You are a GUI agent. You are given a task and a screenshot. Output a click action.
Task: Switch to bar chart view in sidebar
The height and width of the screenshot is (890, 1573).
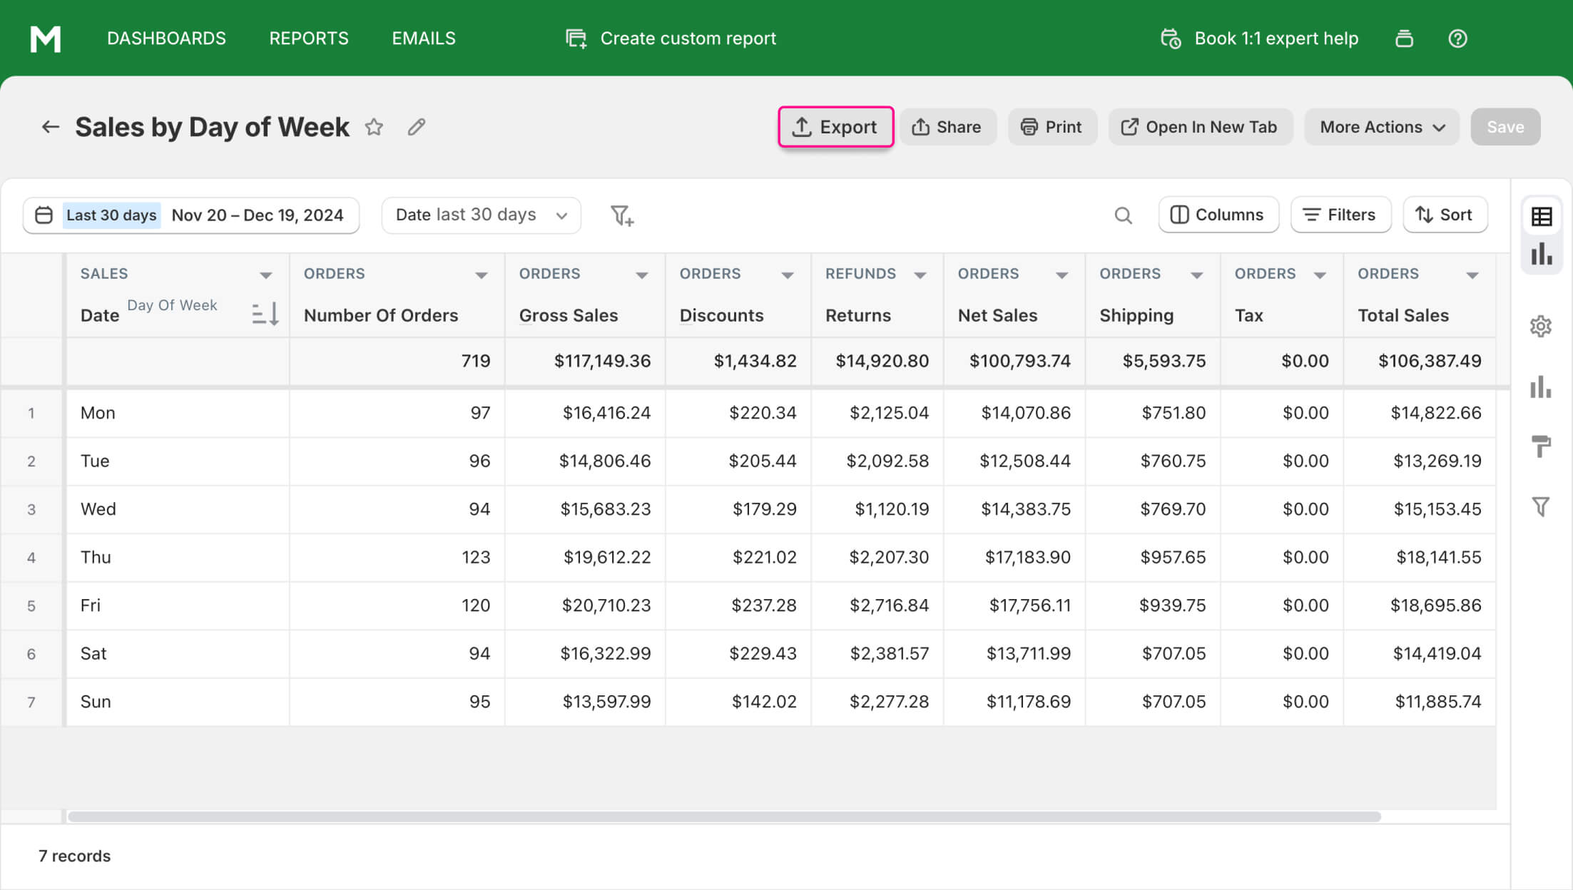tap(1541, 254)
